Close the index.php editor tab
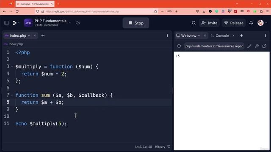The height and width of the screenshot is (152, 271). 35,35
